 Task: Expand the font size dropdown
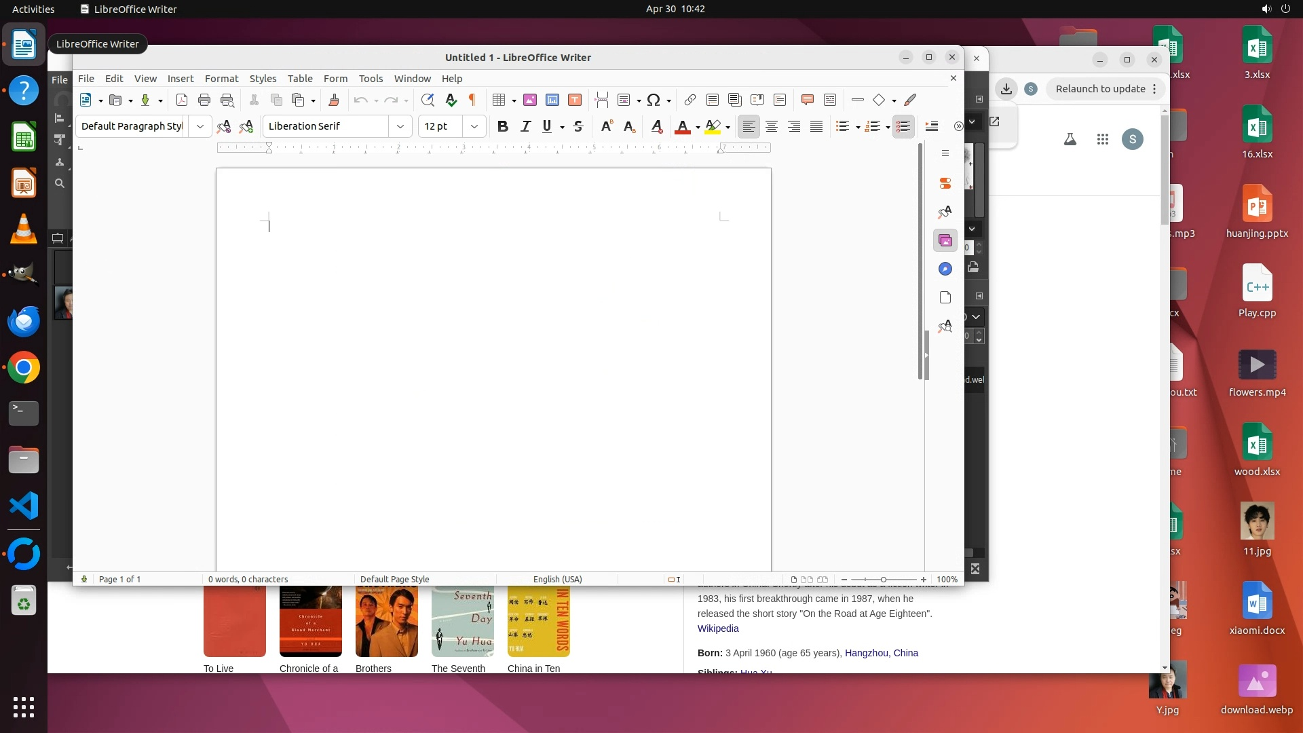(474, 126)
